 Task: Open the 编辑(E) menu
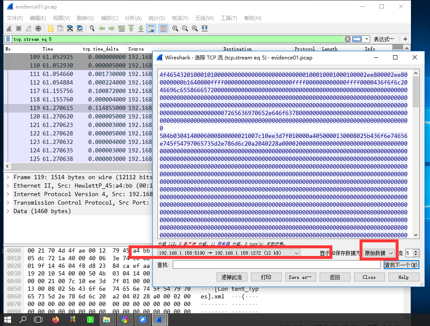(x=38, y=18)
